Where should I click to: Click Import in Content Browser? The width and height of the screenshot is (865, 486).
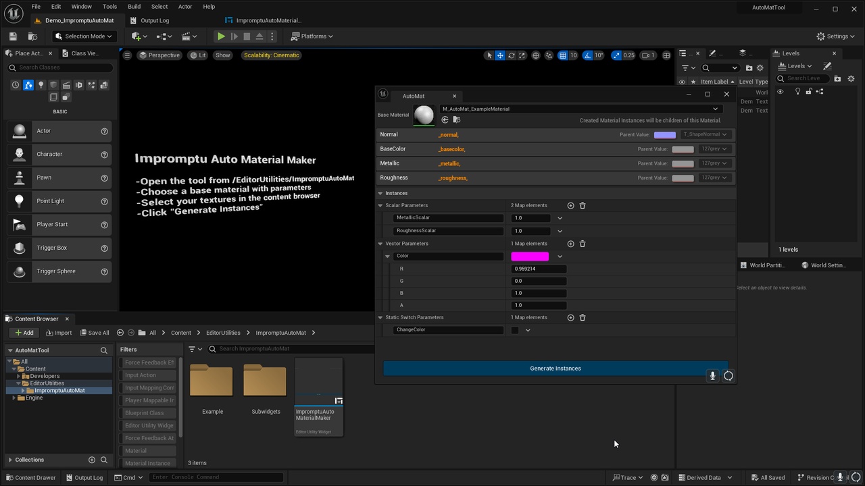click(58, 333)
